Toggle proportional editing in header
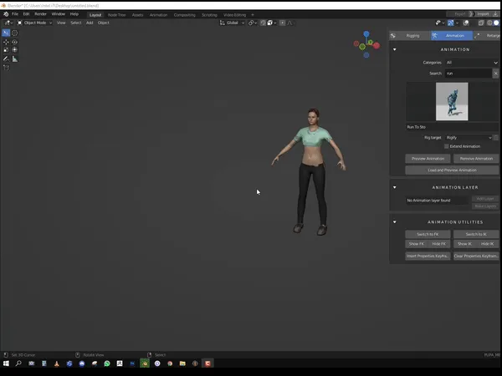This screenshot has width=502, height=376. click(283, 23)
